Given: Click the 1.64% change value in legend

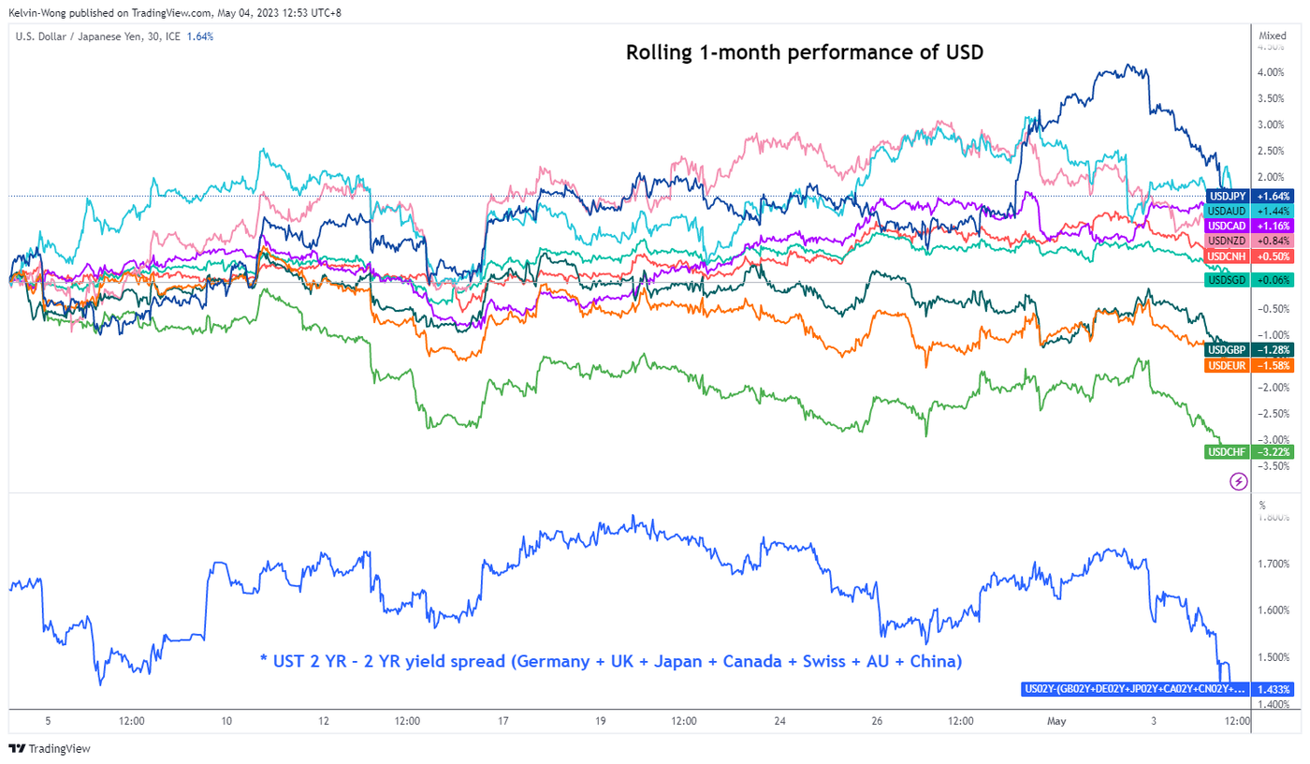Looking at the screenshot, I should (200, 37).
